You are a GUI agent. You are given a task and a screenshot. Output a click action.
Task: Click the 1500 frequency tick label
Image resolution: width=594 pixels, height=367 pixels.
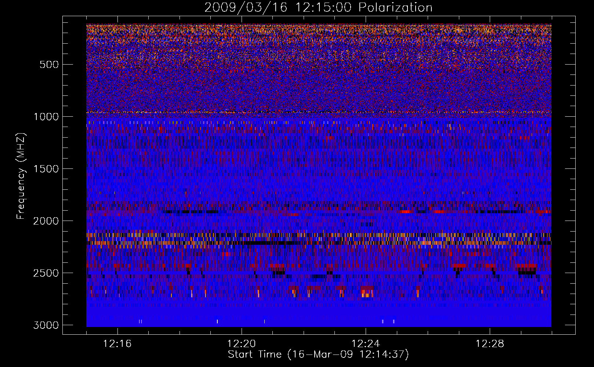tap(46, 169)
